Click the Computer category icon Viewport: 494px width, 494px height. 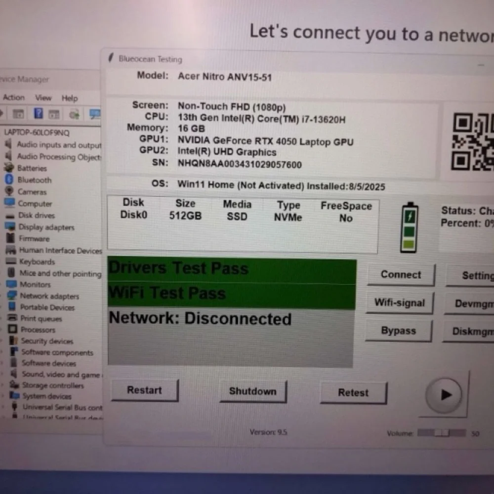[9, 203]
